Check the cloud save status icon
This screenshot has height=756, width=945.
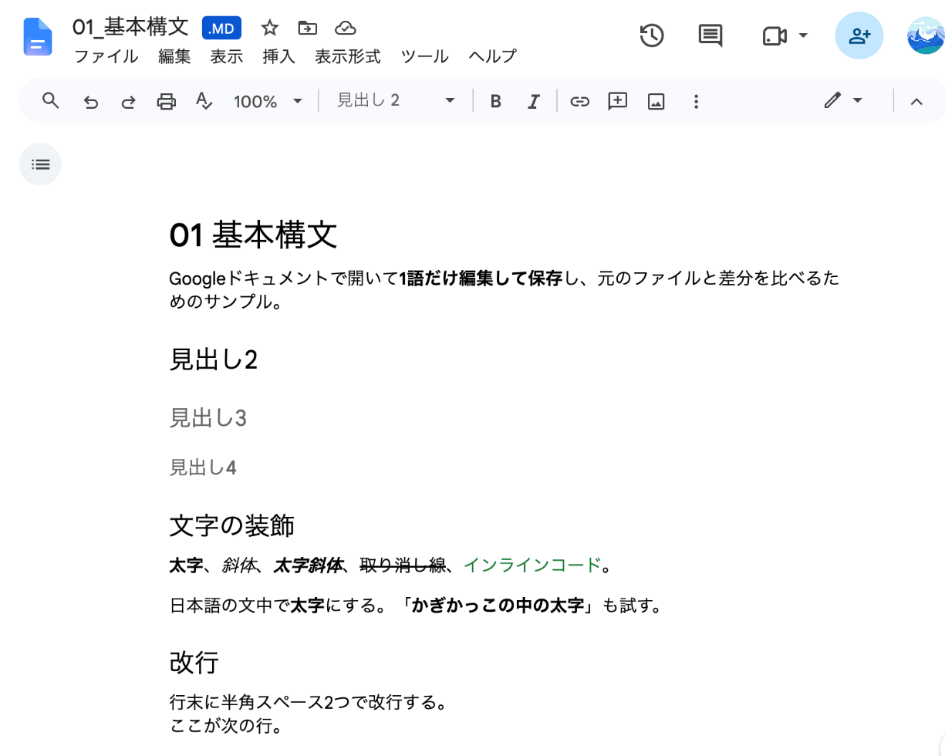[x=346, y=29]
